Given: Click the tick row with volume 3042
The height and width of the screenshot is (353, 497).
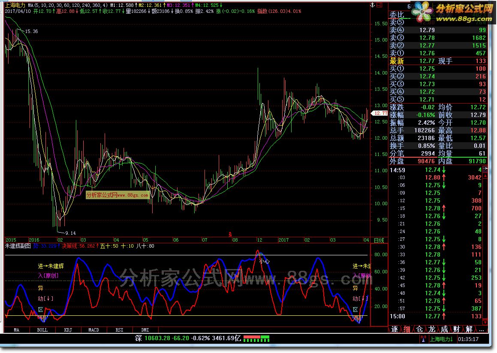Looking at the screenshot, I should click(x=436, y=178).
